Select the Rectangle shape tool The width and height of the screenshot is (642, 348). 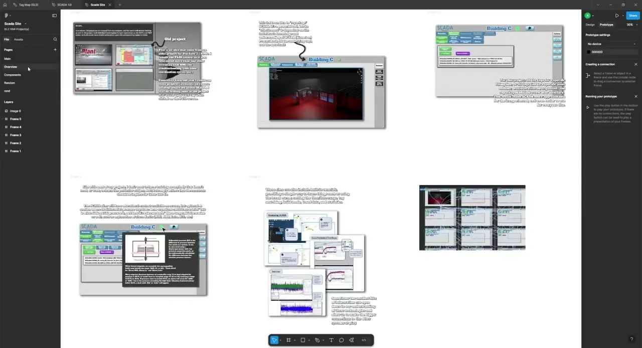pyautogui.click(x=303, y=340)
